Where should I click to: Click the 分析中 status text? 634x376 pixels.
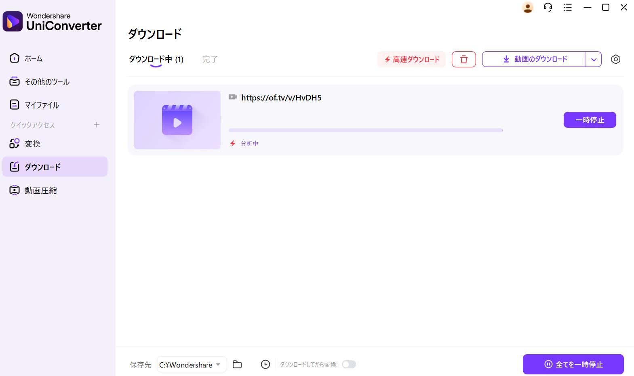pos(249,143)
